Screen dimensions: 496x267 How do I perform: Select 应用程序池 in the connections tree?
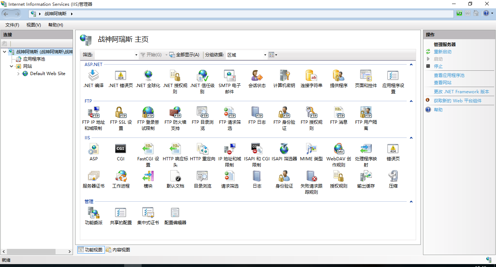click(x=34, y=59)
